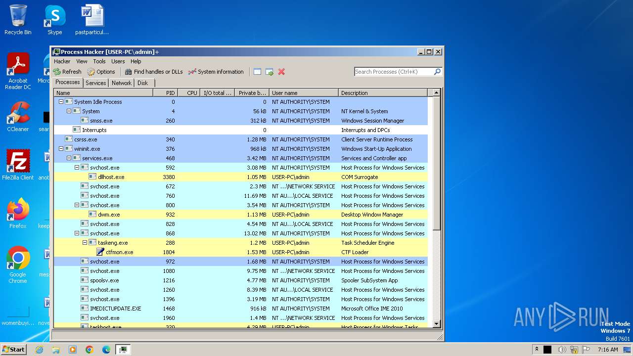This screenshot has height=356, width=633.
Task: Click the Refresh toolbar button
Action: click(67, 72)
